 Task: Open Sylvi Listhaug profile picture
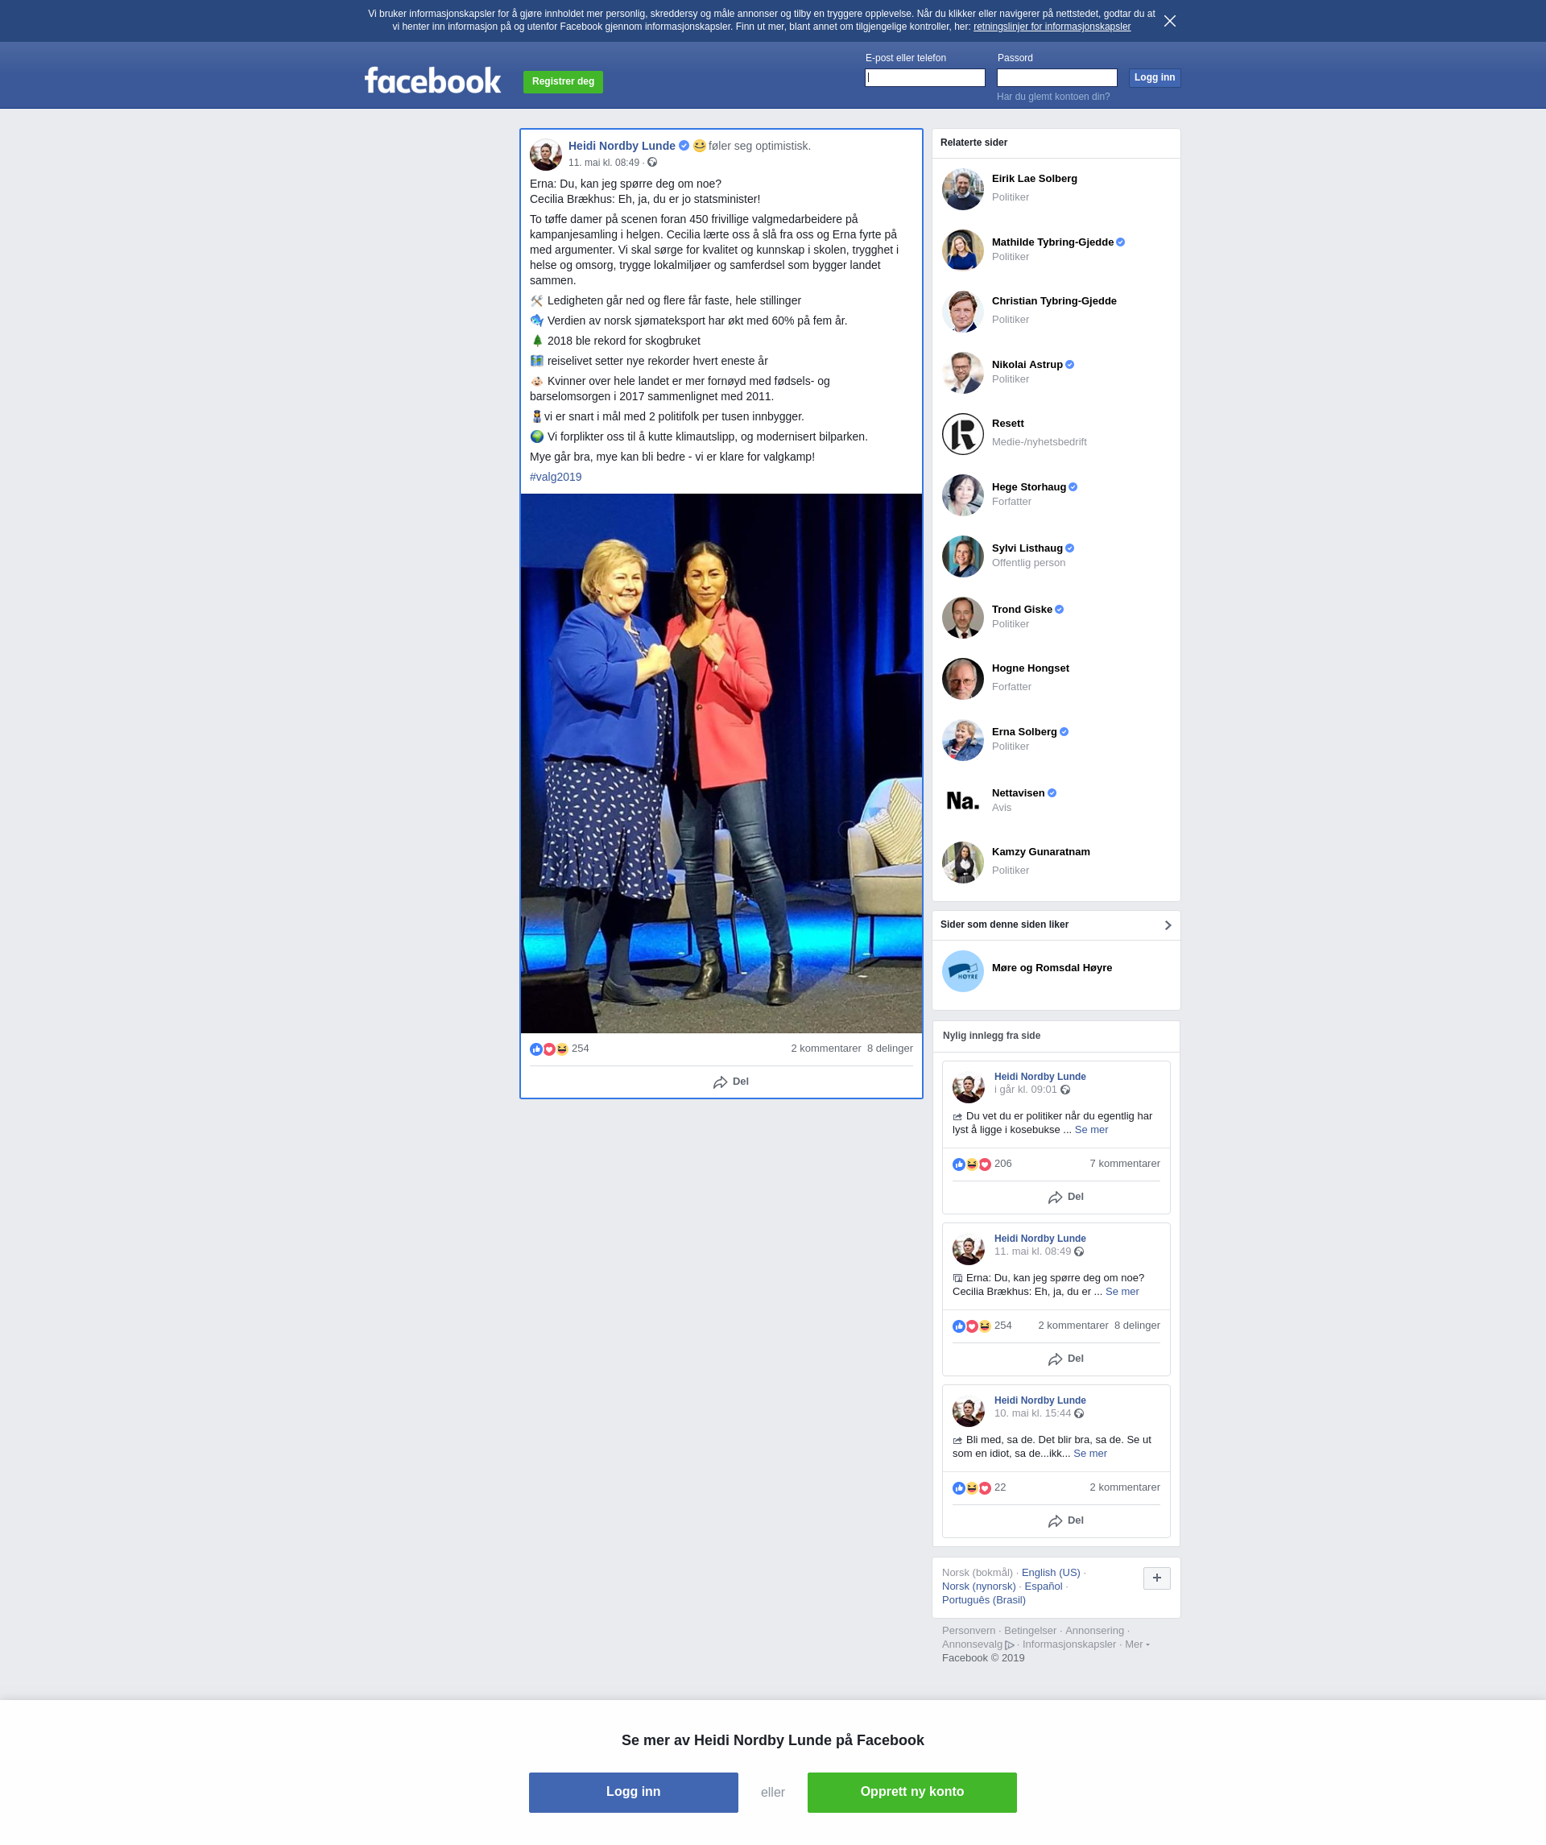coord(963,556)
